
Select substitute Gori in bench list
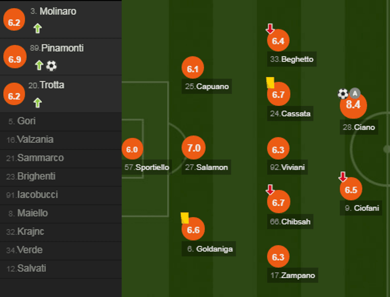pos(26,121)
